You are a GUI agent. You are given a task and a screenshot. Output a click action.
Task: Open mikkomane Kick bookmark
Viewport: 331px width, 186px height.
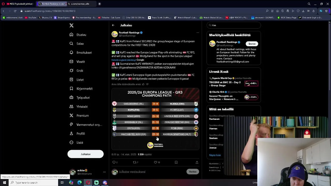tap(13, 18)
